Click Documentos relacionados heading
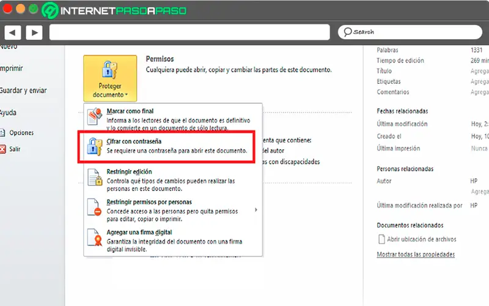The image size is (489, 306). point(410,225)
